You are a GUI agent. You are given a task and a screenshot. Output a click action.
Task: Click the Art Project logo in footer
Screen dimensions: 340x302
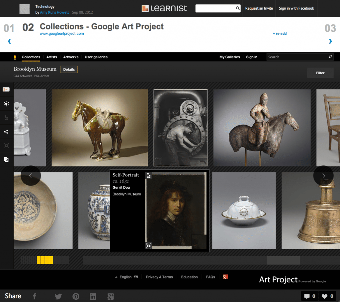292,279
